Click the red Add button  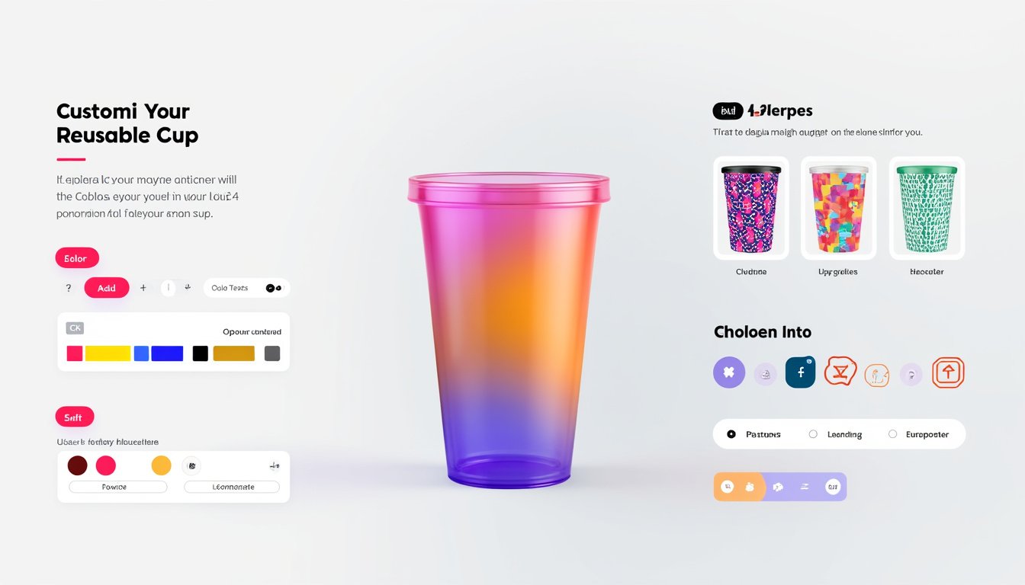click(x=107, y=288)
